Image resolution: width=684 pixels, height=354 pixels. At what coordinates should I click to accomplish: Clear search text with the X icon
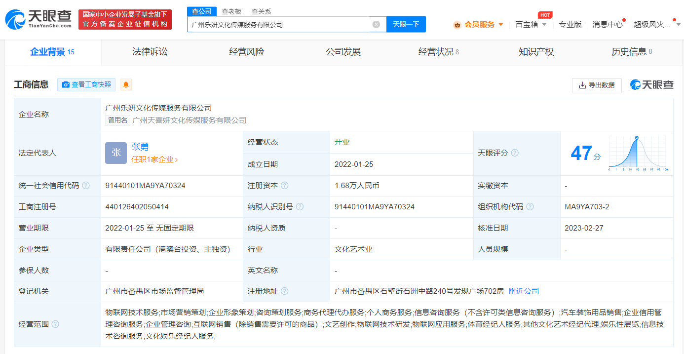(x=376, y=24)
